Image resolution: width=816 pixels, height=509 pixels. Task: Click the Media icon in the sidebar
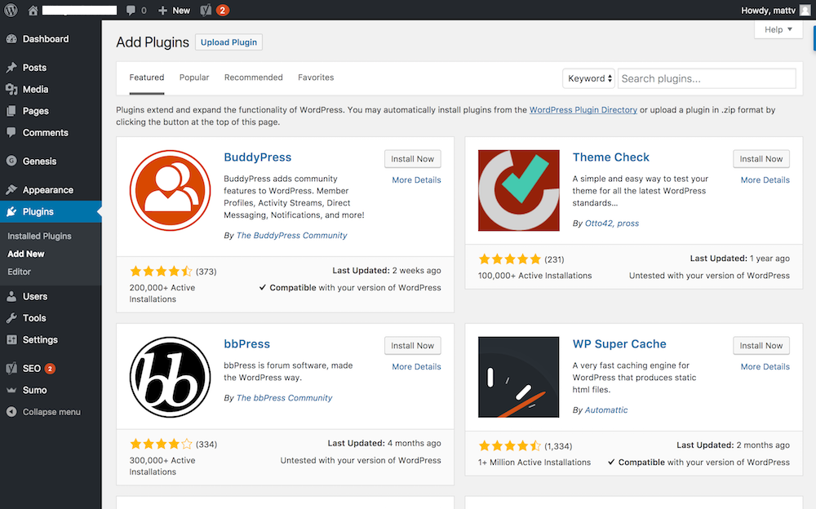coord(11,90)
